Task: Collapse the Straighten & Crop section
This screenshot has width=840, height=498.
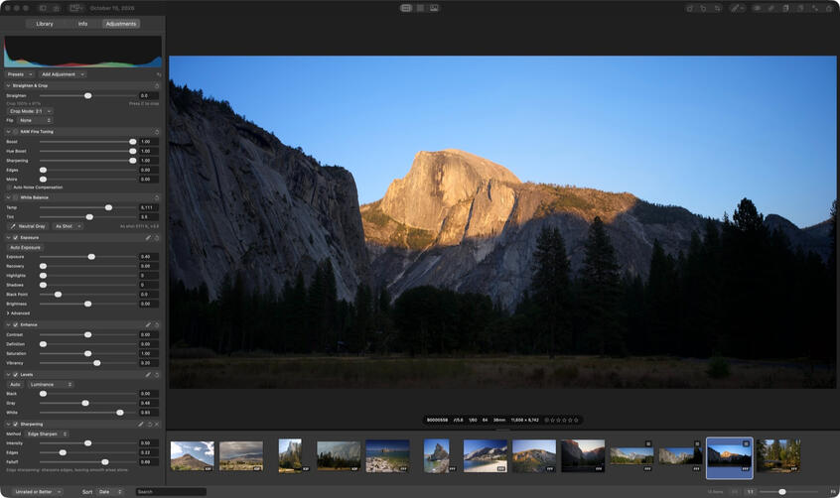Action: coord(8,85)
